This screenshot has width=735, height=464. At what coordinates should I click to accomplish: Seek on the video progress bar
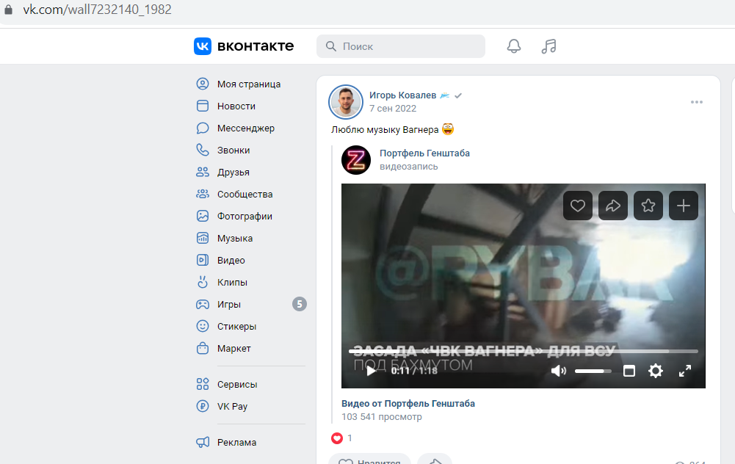pos(523,351)
